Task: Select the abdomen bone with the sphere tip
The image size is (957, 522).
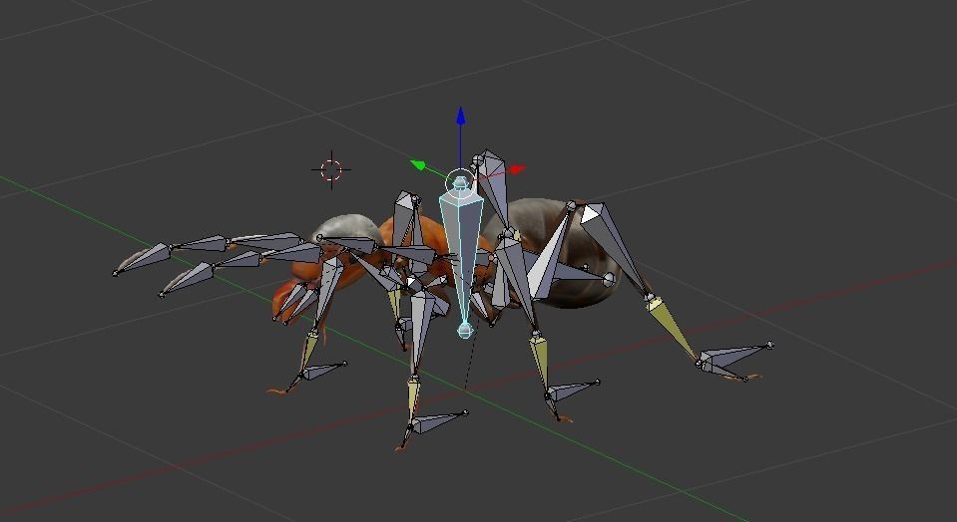Action: pos(571,274)
